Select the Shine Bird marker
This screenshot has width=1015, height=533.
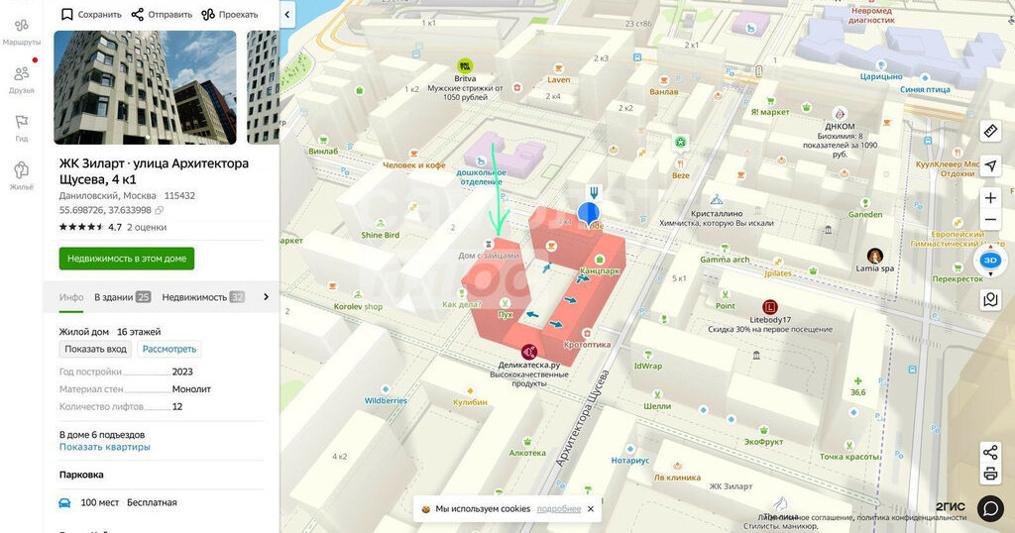(381, 224)
